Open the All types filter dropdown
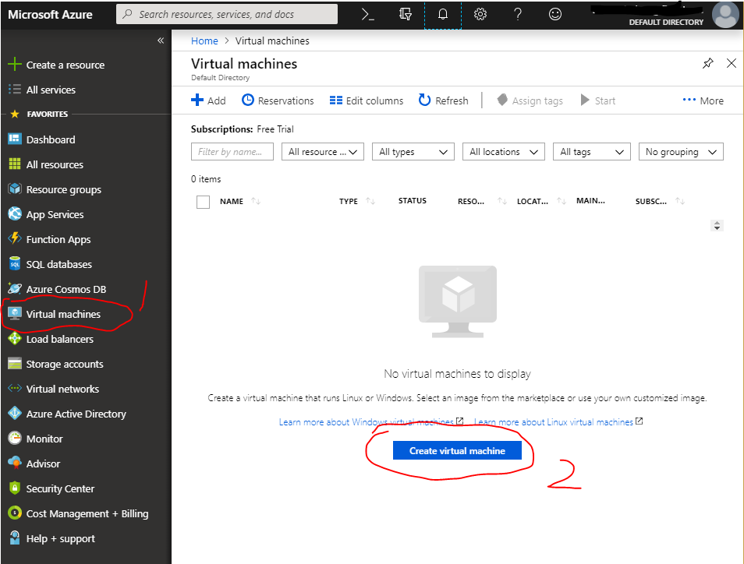The height and width of the screenshot is (564, 744). click(413, 151)
